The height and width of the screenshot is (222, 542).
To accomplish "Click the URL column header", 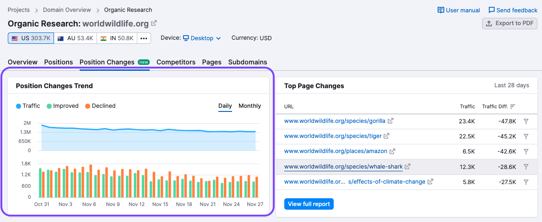I will (x=289, y=106).
